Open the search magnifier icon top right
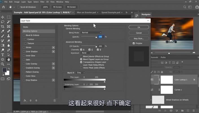The image size is (199, 113). [185, 7]
